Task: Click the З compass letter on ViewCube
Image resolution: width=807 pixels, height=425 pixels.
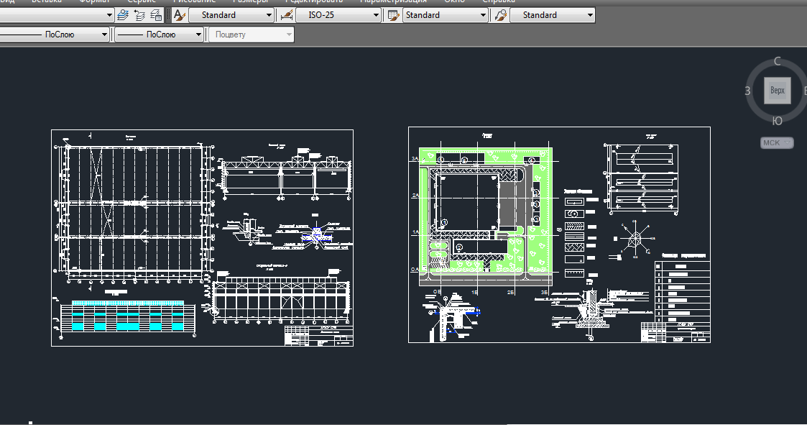Action: (x=748, y=91)
